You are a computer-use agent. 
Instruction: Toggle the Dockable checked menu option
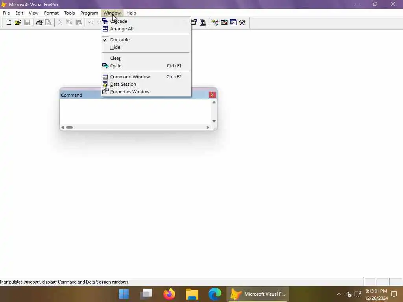tap(146, 40)
